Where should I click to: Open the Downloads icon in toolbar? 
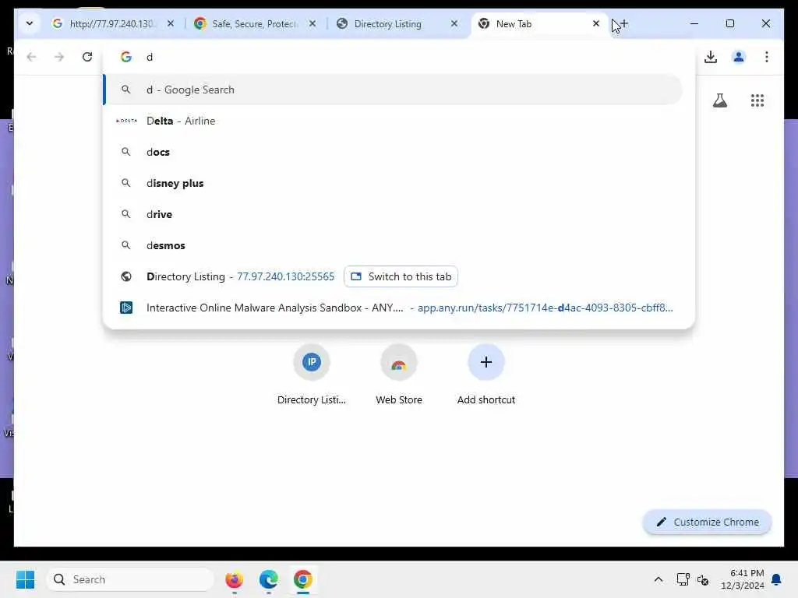tap(711, 57)
